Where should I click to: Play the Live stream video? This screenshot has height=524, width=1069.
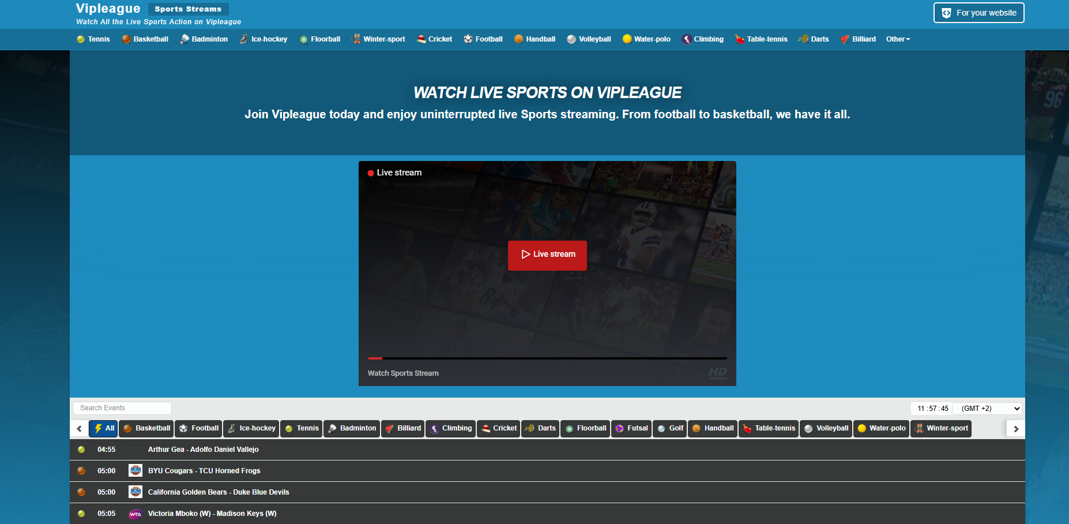(547, 255)
